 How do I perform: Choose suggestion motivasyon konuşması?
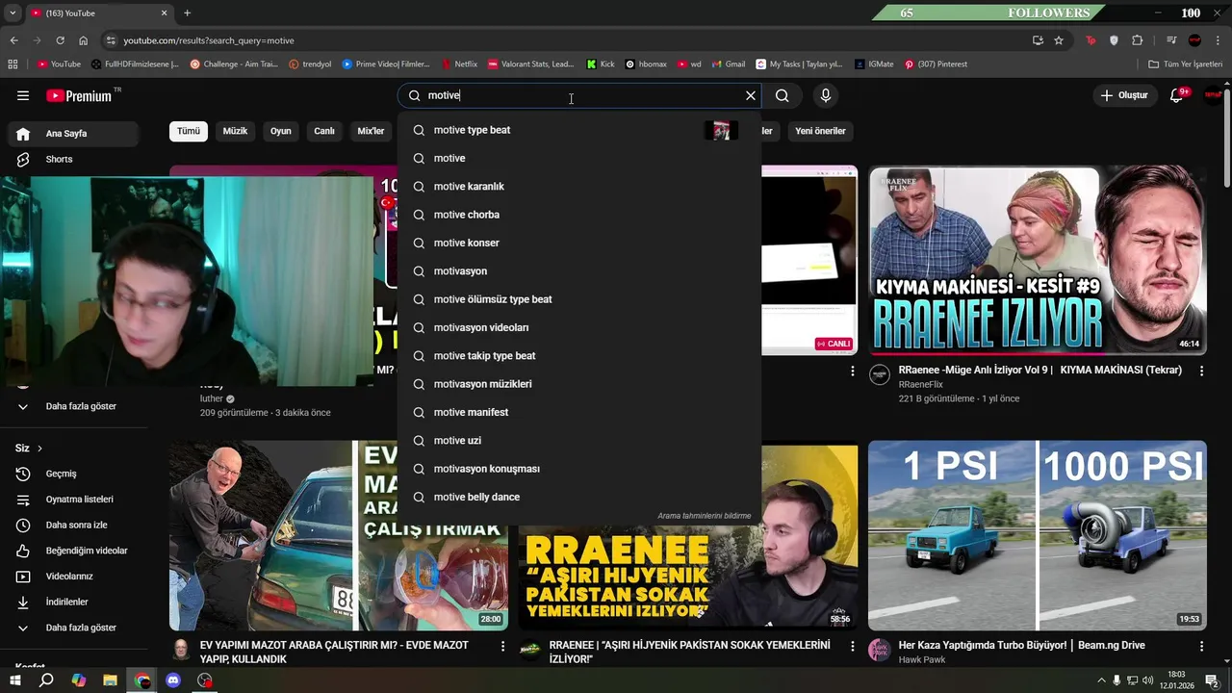click(x=577, y=469)
